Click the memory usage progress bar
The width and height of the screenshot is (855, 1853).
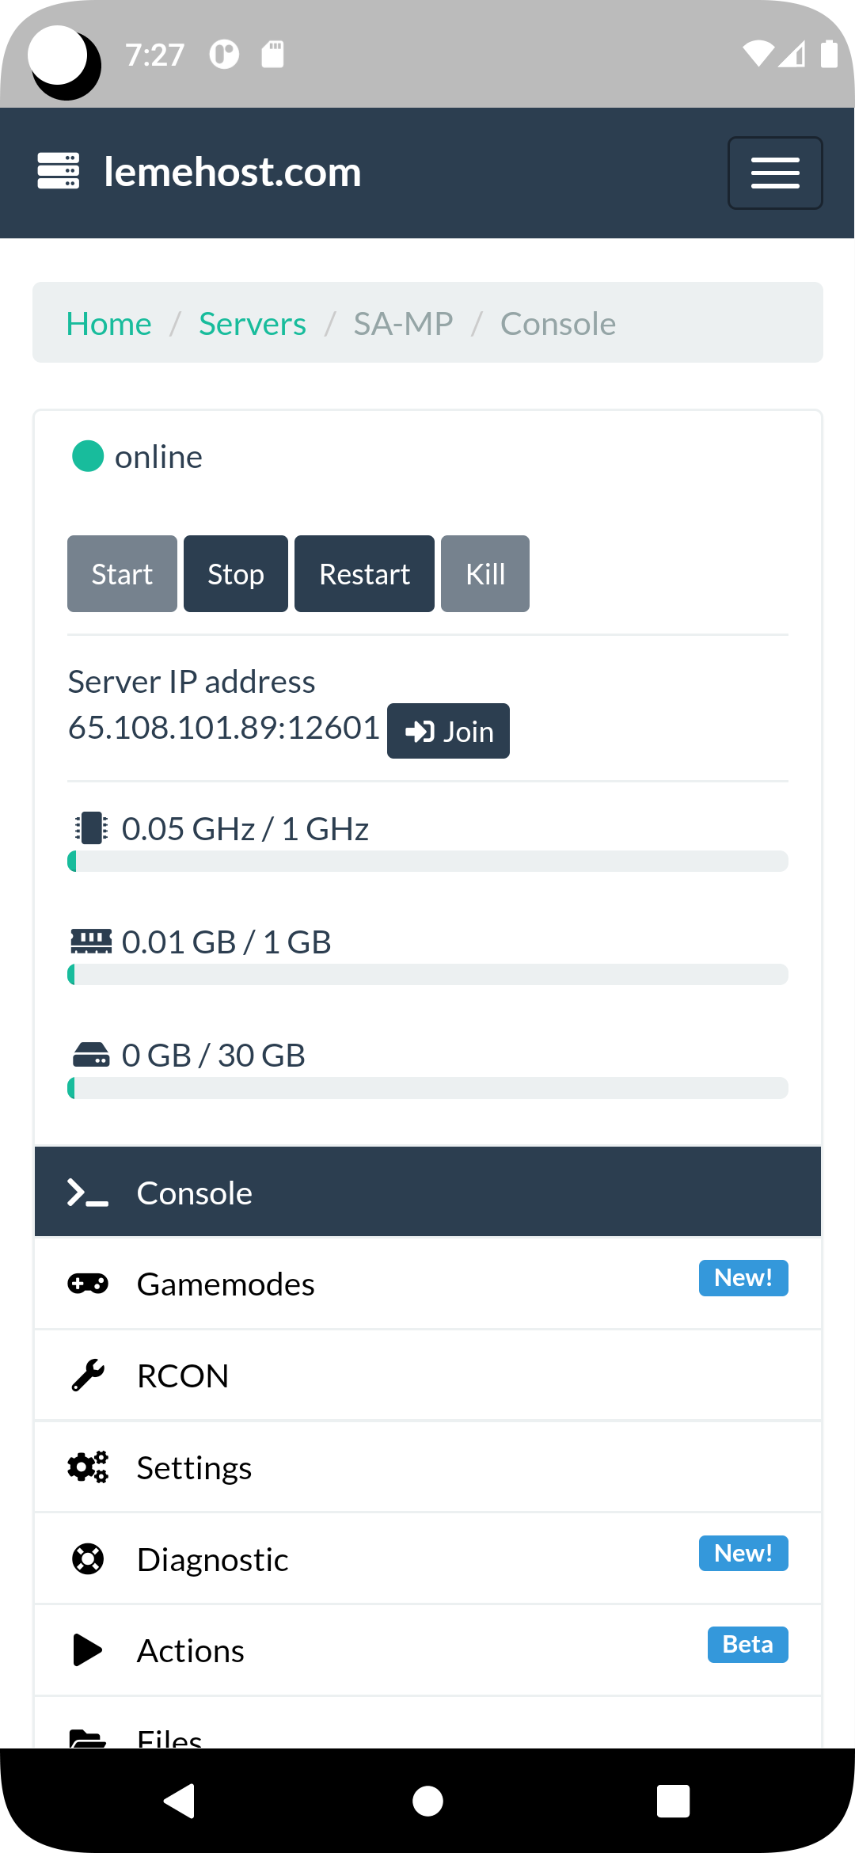click(427, 975)
